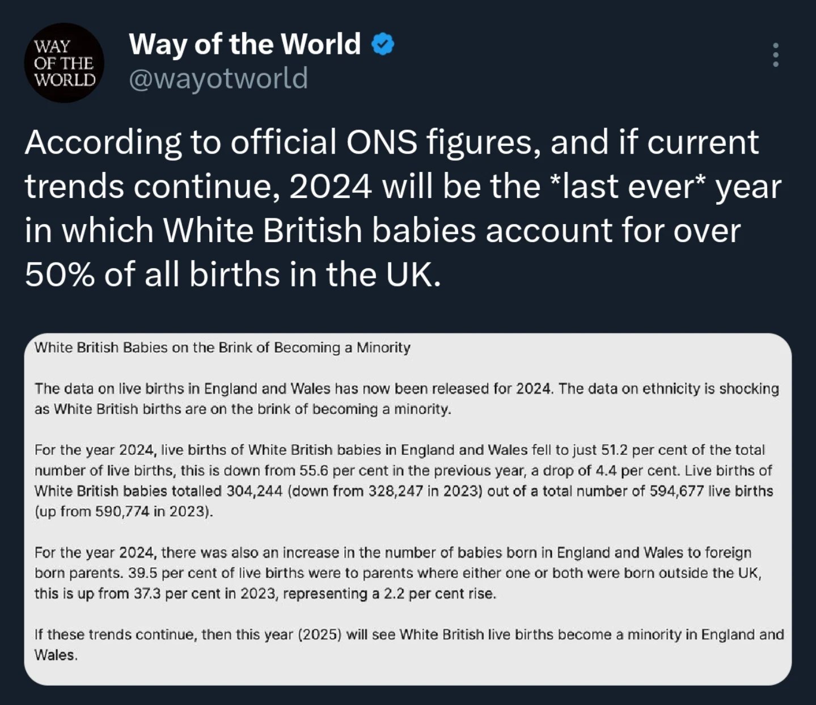Image resolution: width=816 pixels, height=705 pixels.
Task: Click the Way of the World display name
Action: [245, 44]
